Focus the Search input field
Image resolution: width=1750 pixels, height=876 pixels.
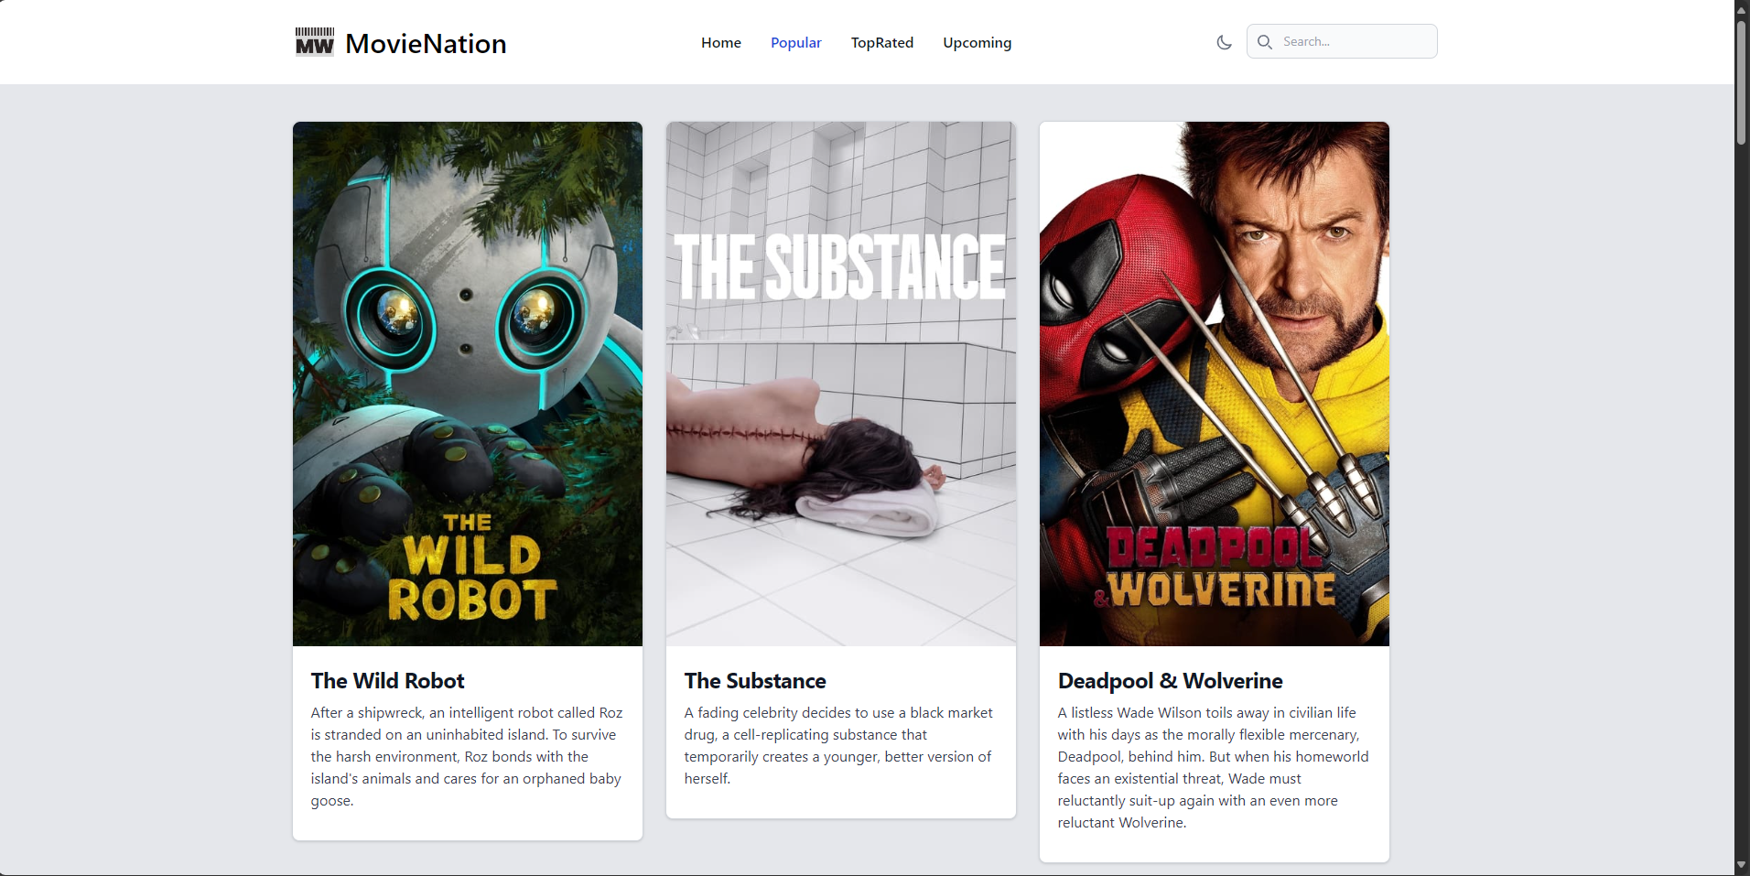pos(1342,41)
